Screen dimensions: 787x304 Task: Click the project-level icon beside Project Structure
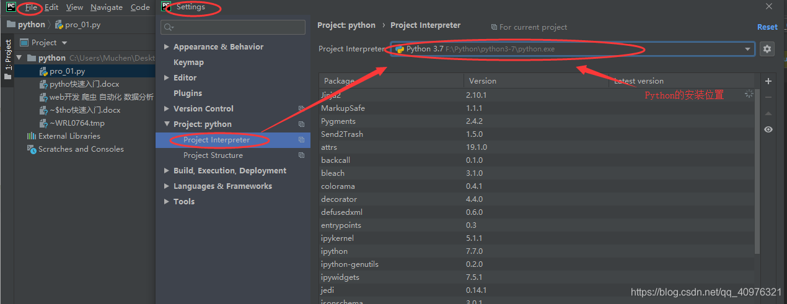pos(302,155)
